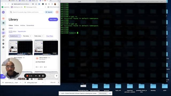Click the kubectl command line in terminal

[69, 33]
